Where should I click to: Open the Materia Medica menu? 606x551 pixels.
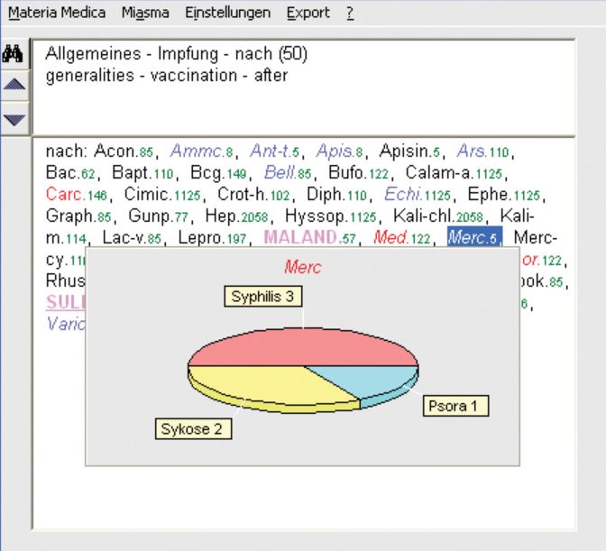pos(56,14)
